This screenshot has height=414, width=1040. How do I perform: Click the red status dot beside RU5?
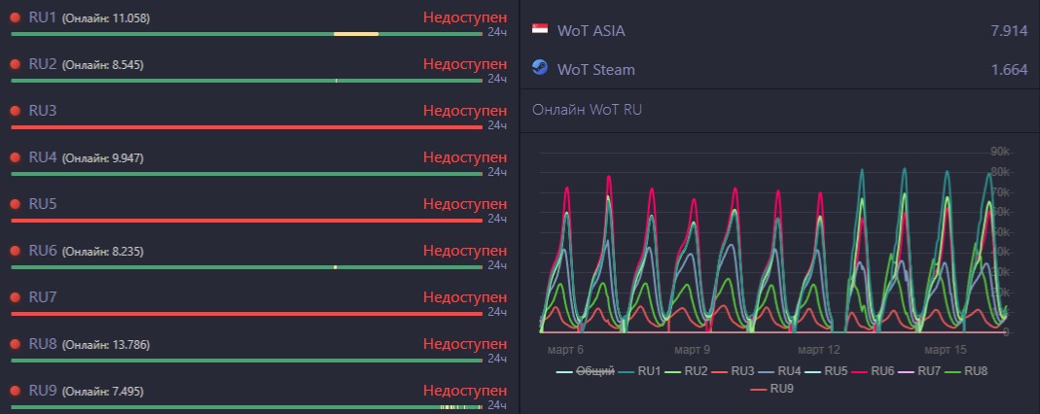click(x=15, y=204)
